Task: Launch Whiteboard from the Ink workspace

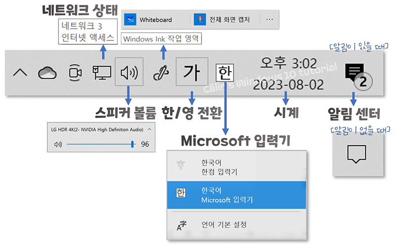Action: pos(155,20)
